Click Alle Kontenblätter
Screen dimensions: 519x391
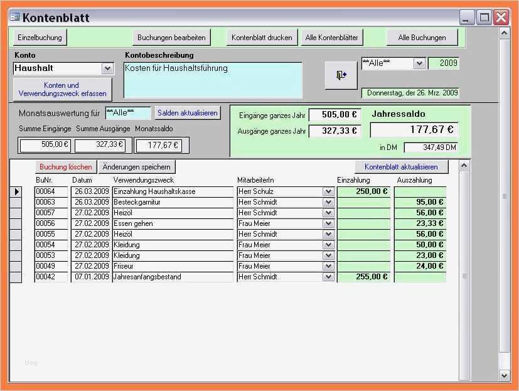[331, 37]
